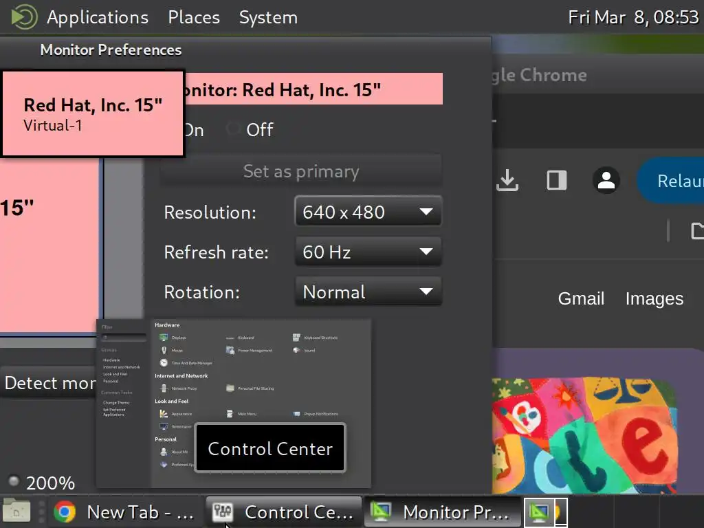Click the Red Hat, Inc. 15" Virtual-1 monitor label box
The width and height of the screenshot is (704, 528).
93,113
